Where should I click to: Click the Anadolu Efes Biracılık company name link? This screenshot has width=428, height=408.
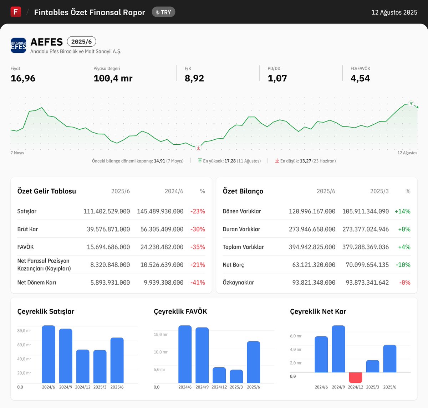76,51
